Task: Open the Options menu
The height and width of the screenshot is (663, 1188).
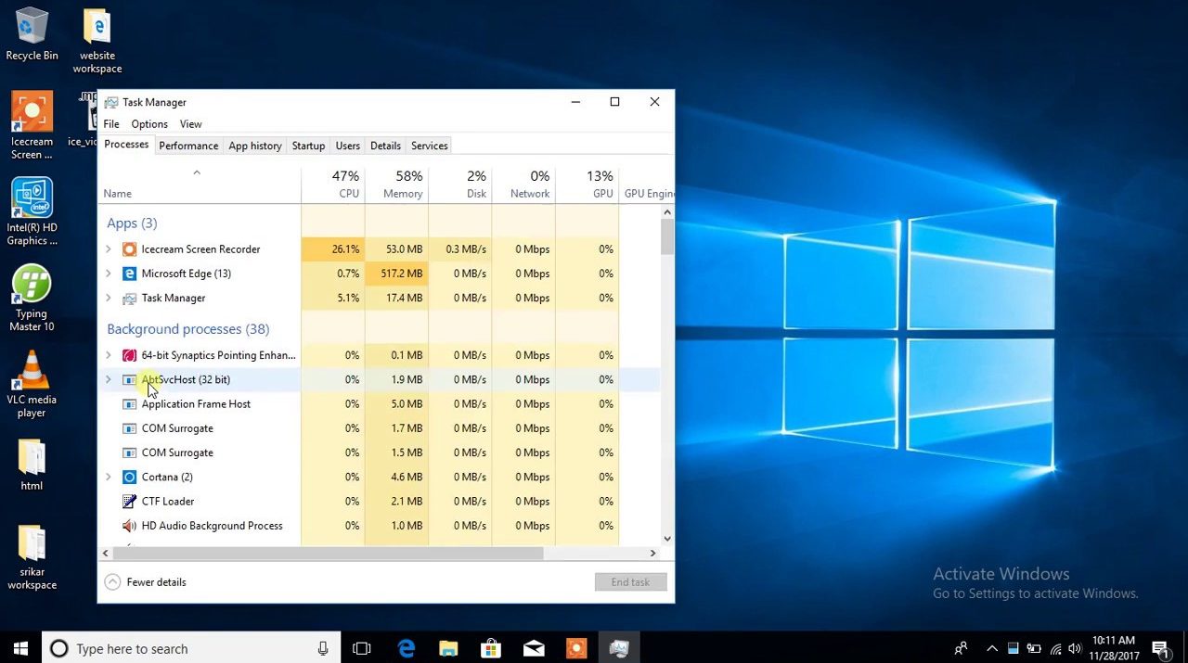Action: coord(149,124)
